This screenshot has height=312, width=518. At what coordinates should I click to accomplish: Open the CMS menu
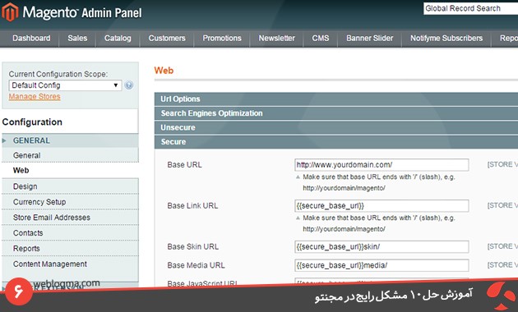tap(321, 39)
